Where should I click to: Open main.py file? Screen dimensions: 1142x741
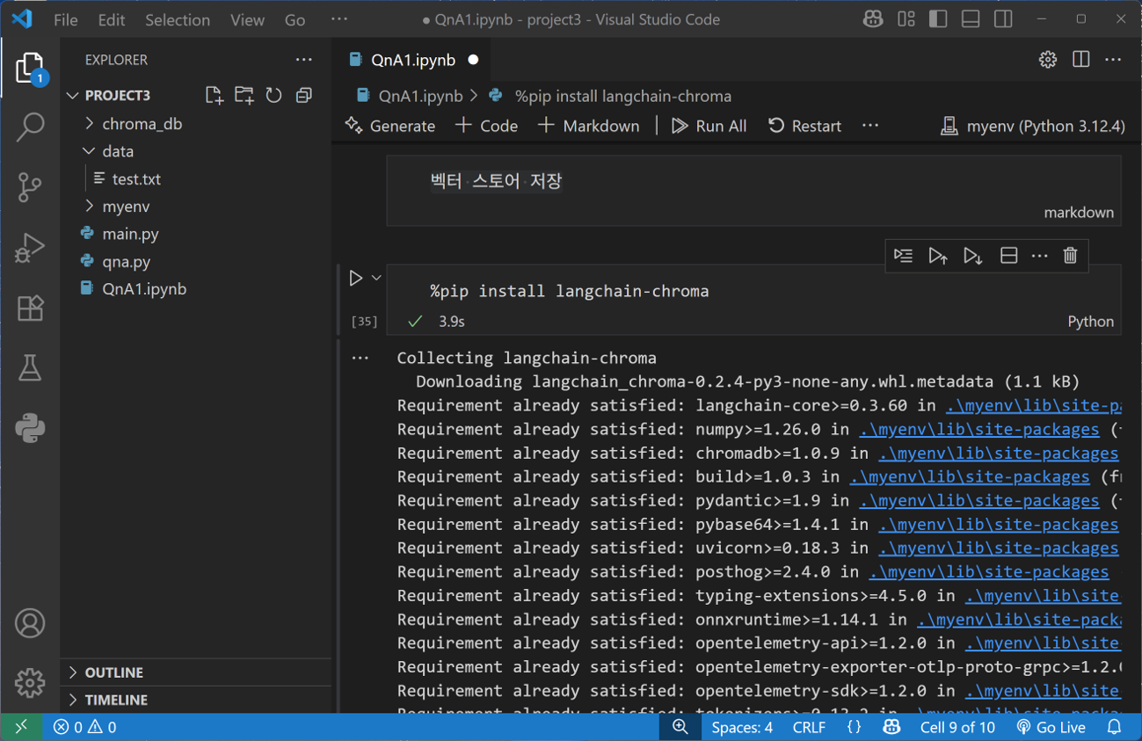[x=130, y=234]
